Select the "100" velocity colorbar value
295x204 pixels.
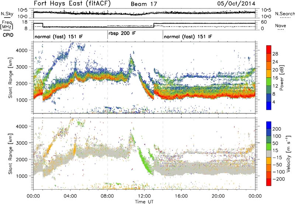point(277,136)
